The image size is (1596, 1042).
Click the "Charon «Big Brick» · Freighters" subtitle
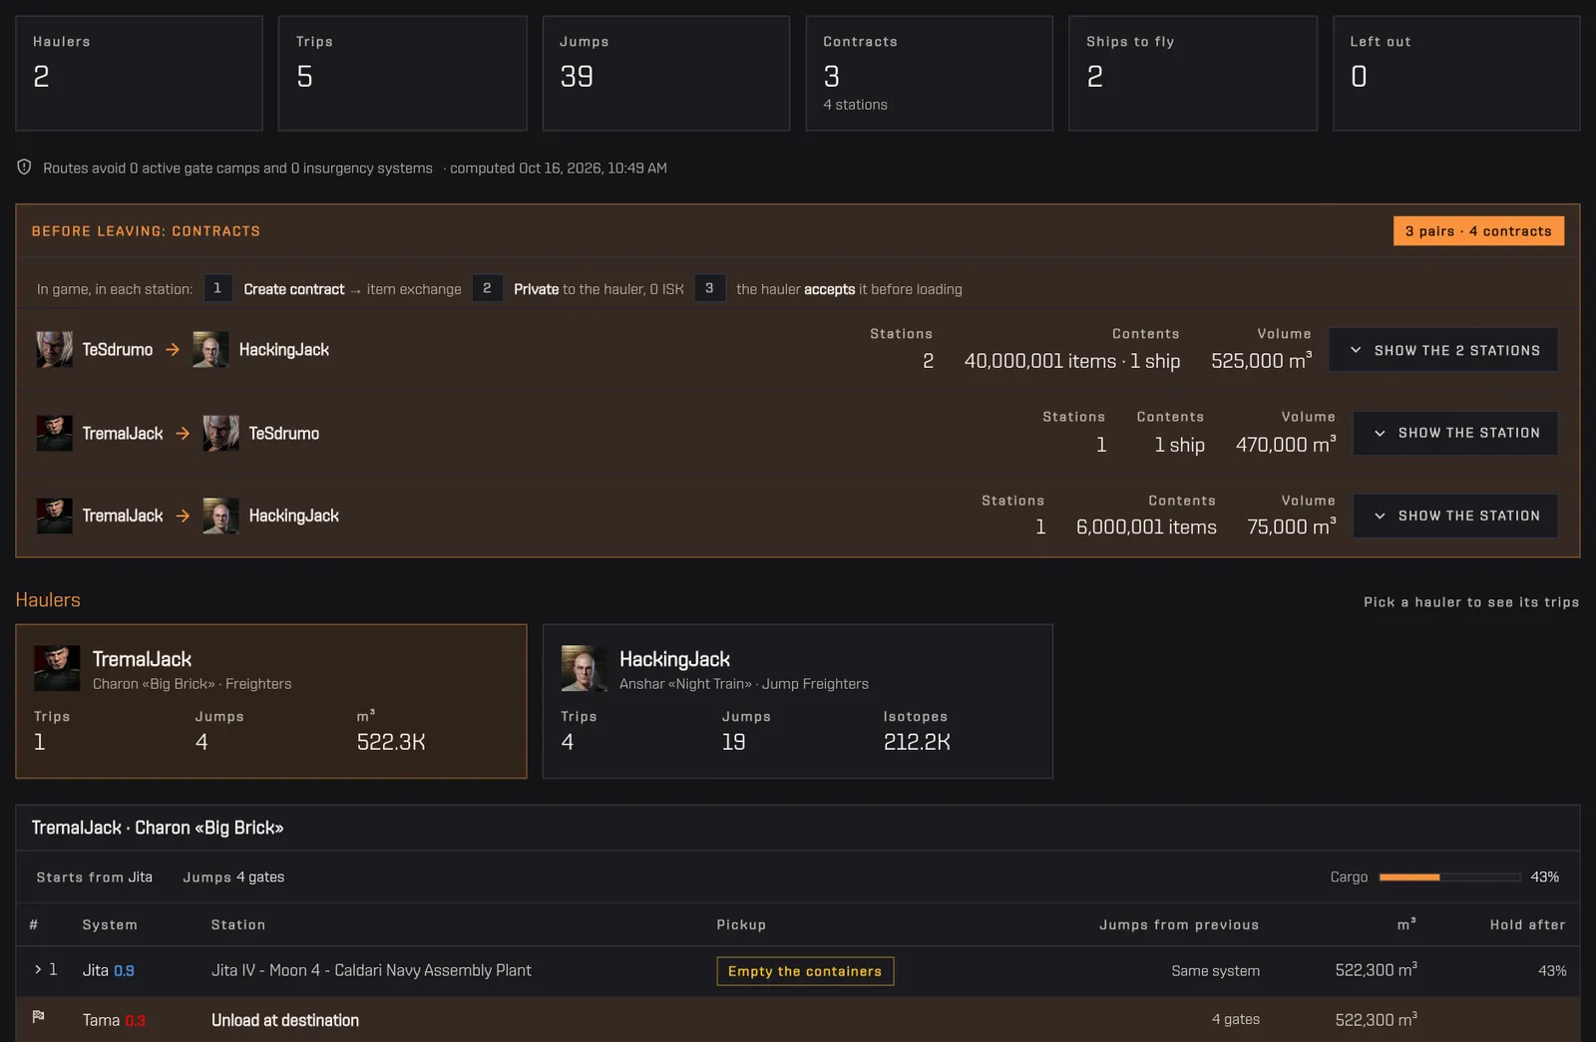point(193,684)
